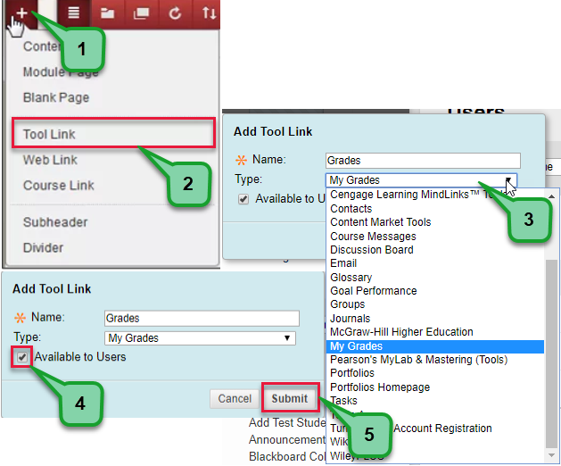The width and height of the screenshot is (561, 466).
Task: Click the display in window icon in toolbar
Action: point(141,13)
